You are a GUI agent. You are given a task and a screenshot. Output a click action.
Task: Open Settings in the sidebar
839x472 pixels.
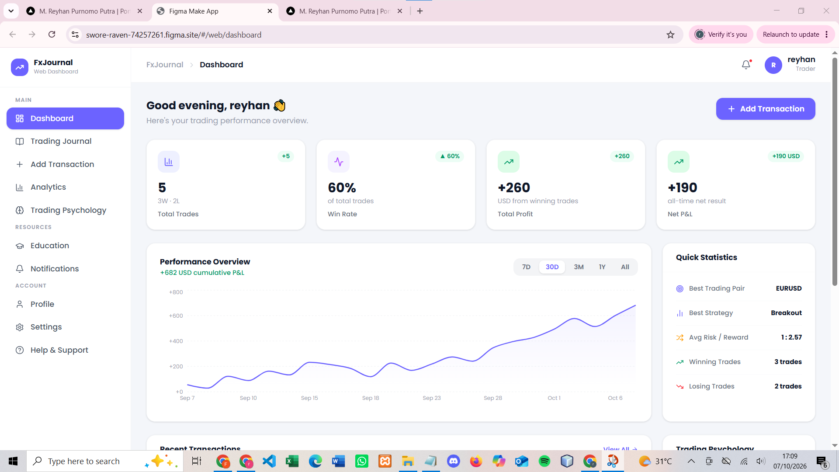tap(65, 327)
